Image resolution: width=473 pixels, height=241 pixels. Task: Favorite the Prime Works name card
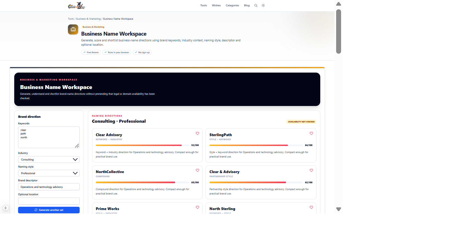(198, 207)
